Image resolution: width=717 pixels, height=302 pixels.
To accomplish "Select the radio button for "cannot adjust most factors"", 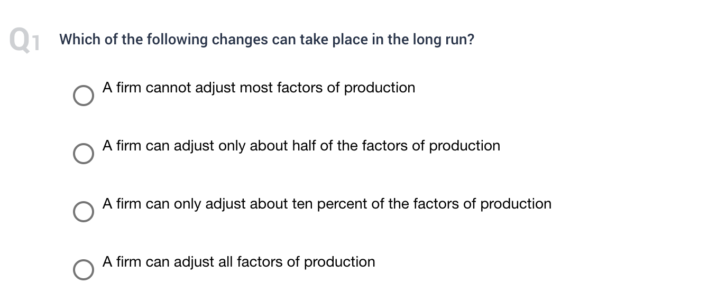I will (82, 96).
